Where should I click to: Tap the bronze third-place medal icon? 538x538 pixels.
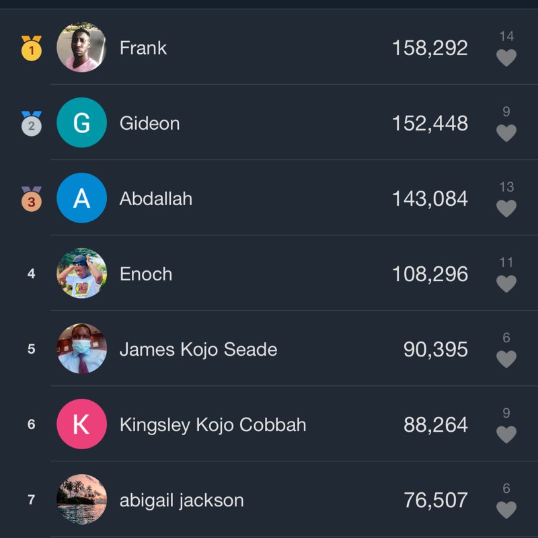(x=32, y=199)
